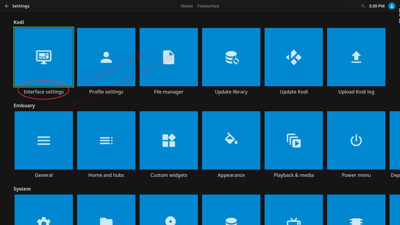This screenshot has width=400, height=225.
Task: Open the Home and hubs tile
Action: (x=106, y=140)
